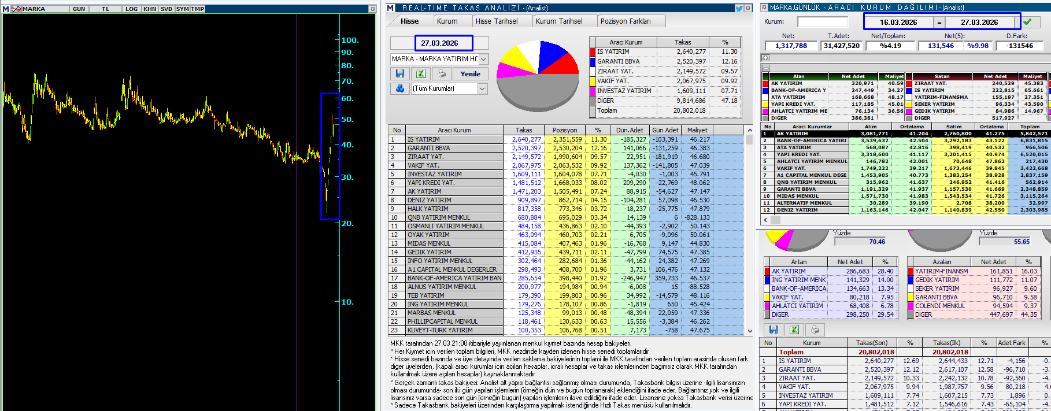Open the MARKA stock selection dropdown
This screenshot has height=411, width=1051.
[483, 59]
